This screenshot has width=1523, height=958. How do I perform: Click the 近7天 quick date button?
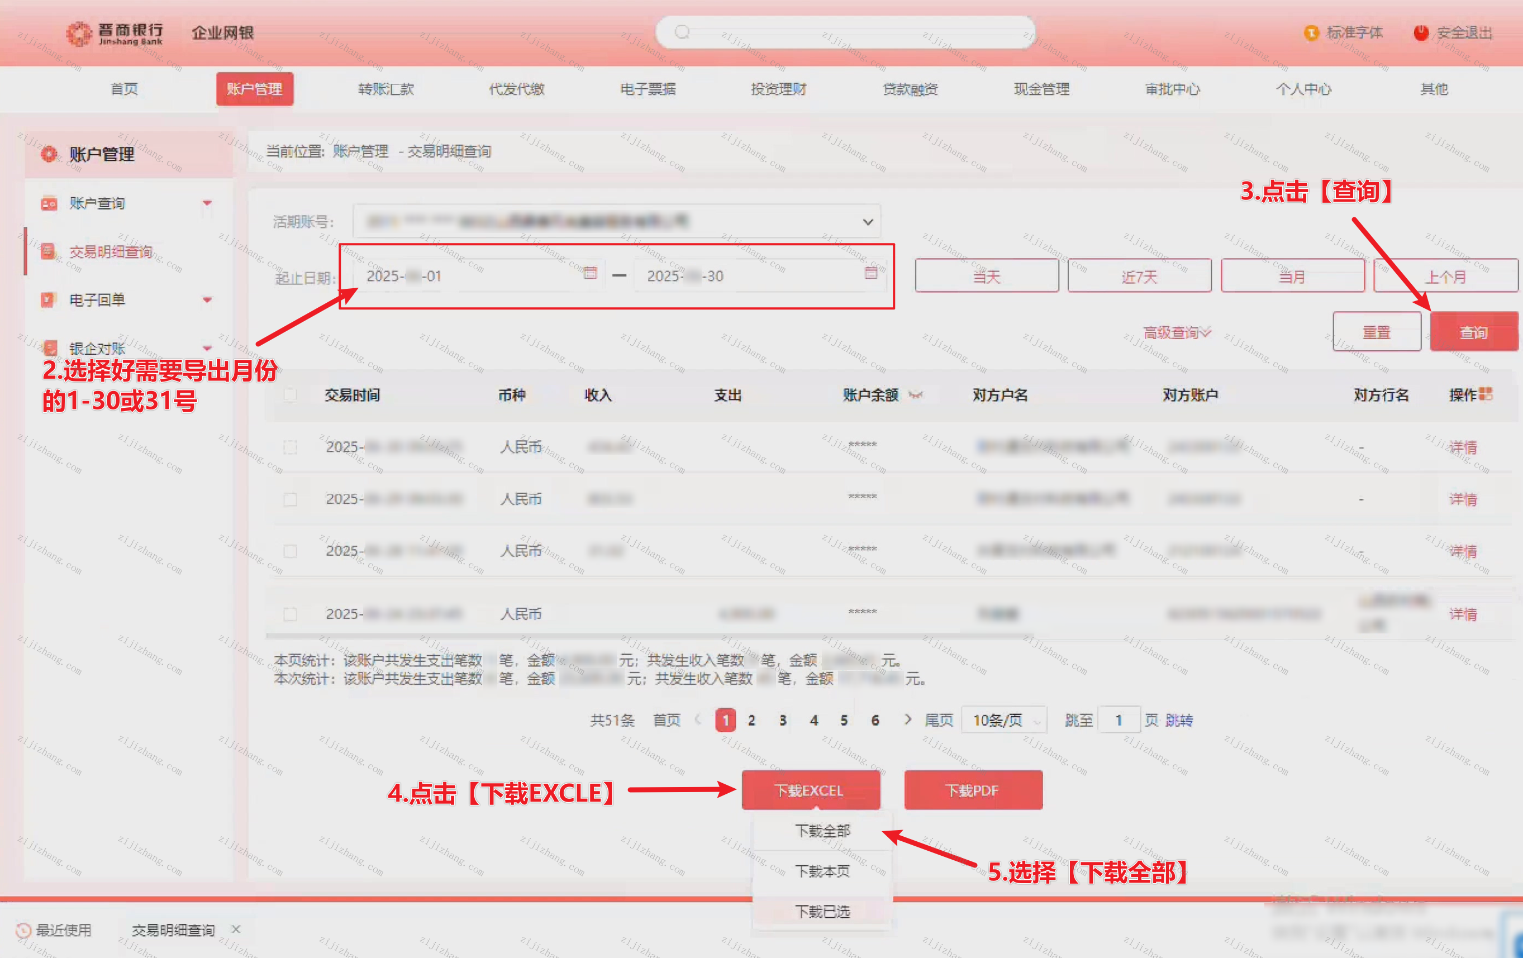pos(1140,277)
